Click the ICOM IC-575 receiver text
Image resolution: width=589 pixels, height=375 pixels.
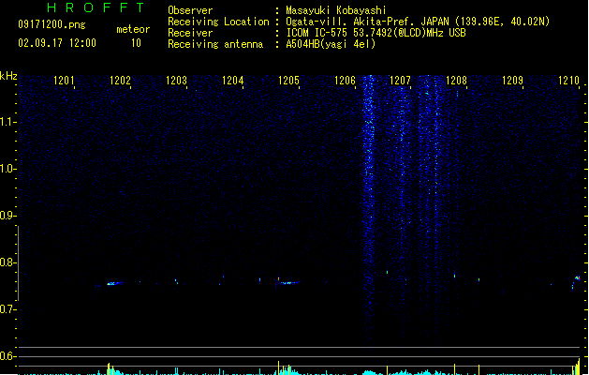click(375, 33)
